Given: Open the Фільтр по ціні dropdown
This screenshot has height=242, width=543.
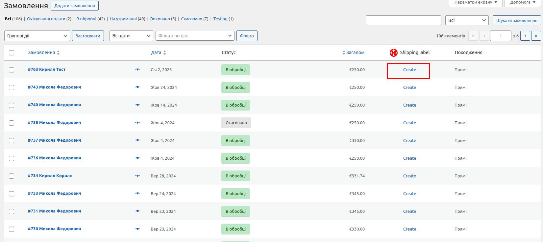Looking at the screenshot, I should click(x=195, y=36).
